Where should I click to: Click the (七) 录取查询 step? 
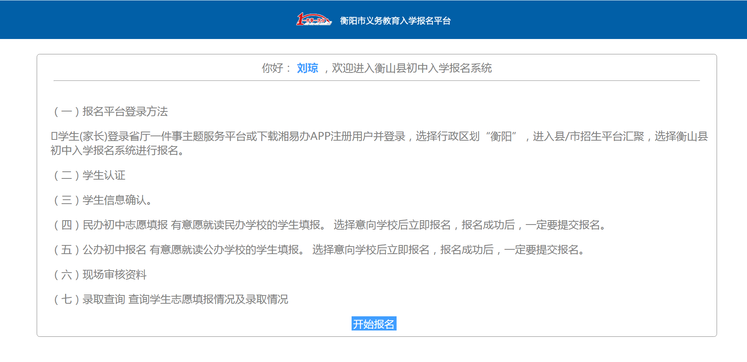pyautogui.click(x=90, y=299)
